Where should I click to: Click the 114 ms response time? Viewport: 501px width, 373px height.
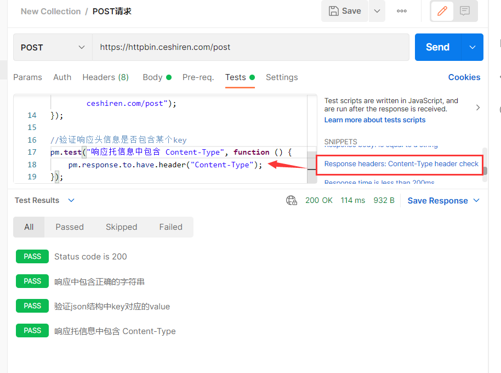(x=353, y=200)
